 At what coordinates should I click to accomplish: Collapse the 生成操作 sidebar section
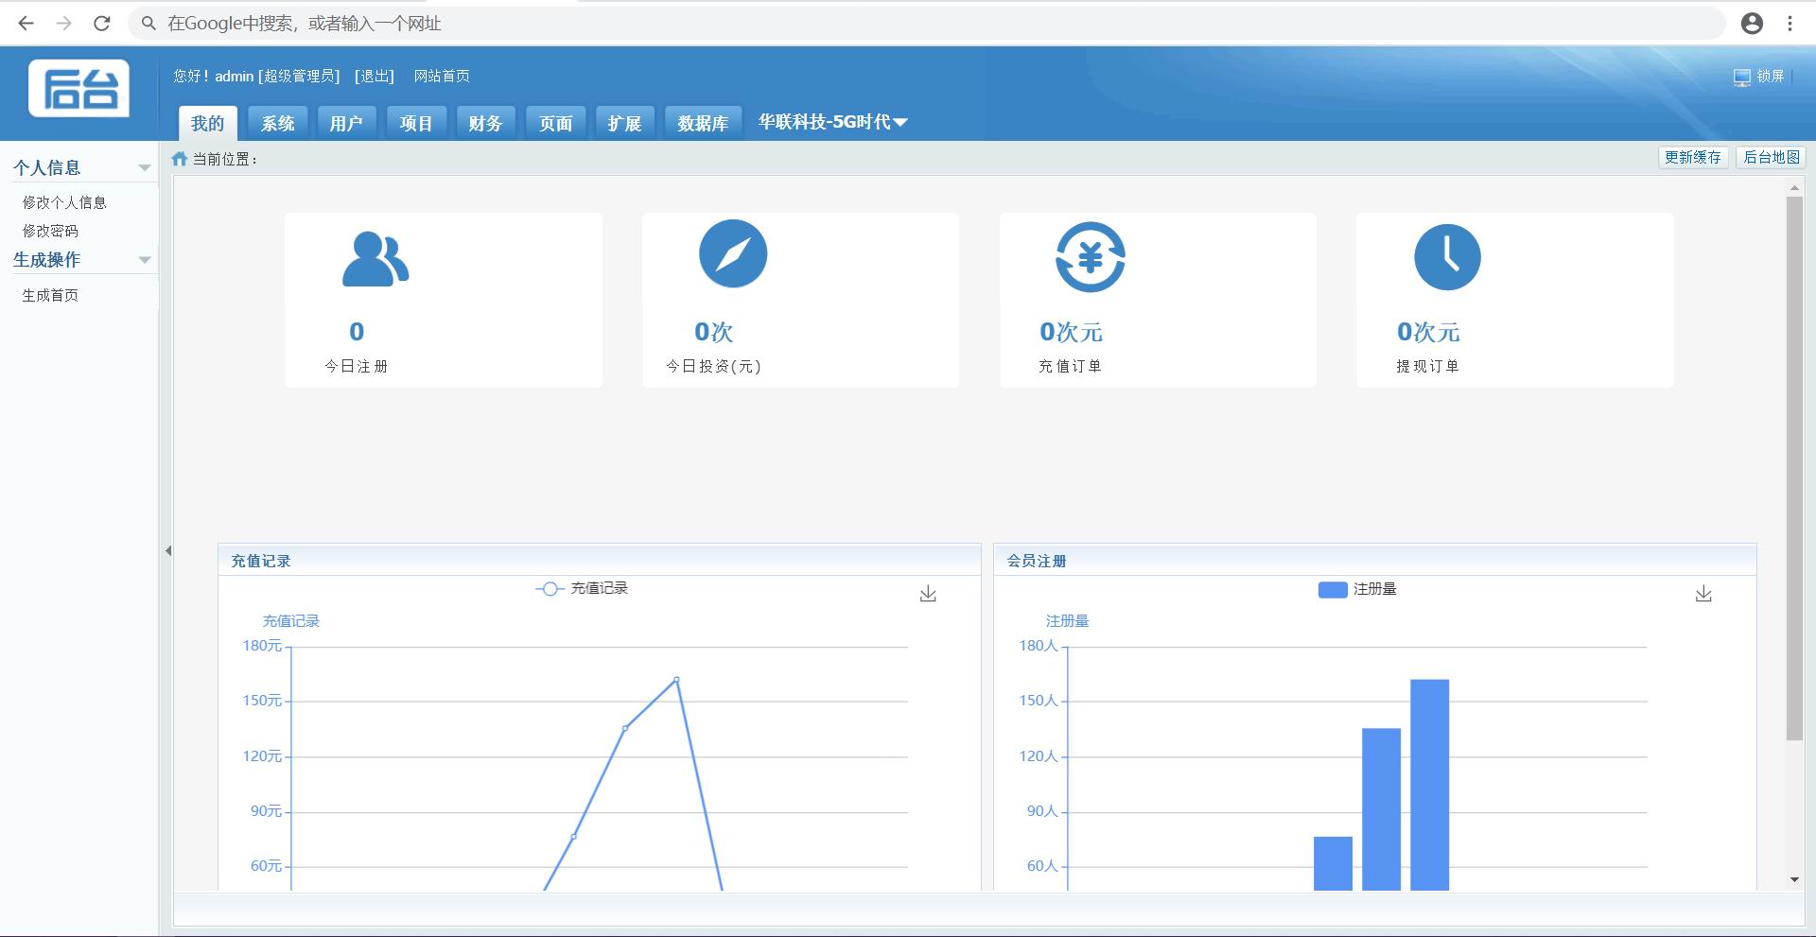[x=145, y=260]
